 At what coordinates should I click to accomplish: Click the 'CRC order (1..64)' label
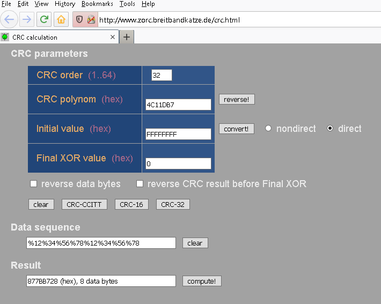click(x=76, y=75)
